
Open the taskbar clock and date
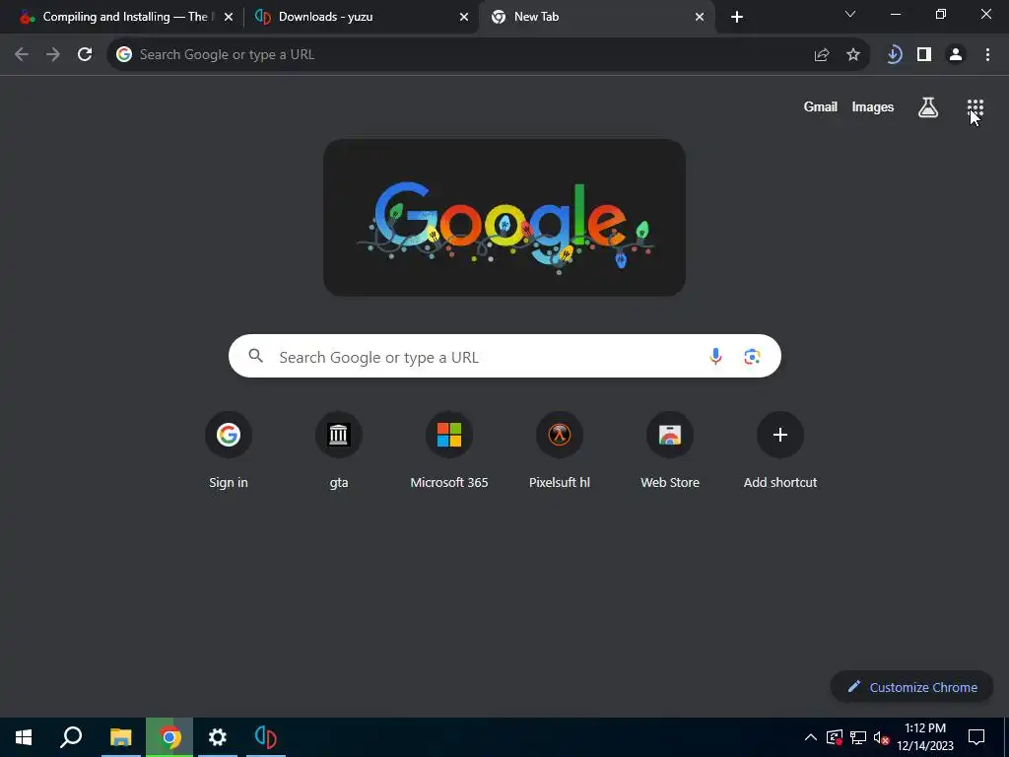pos(925,737)
